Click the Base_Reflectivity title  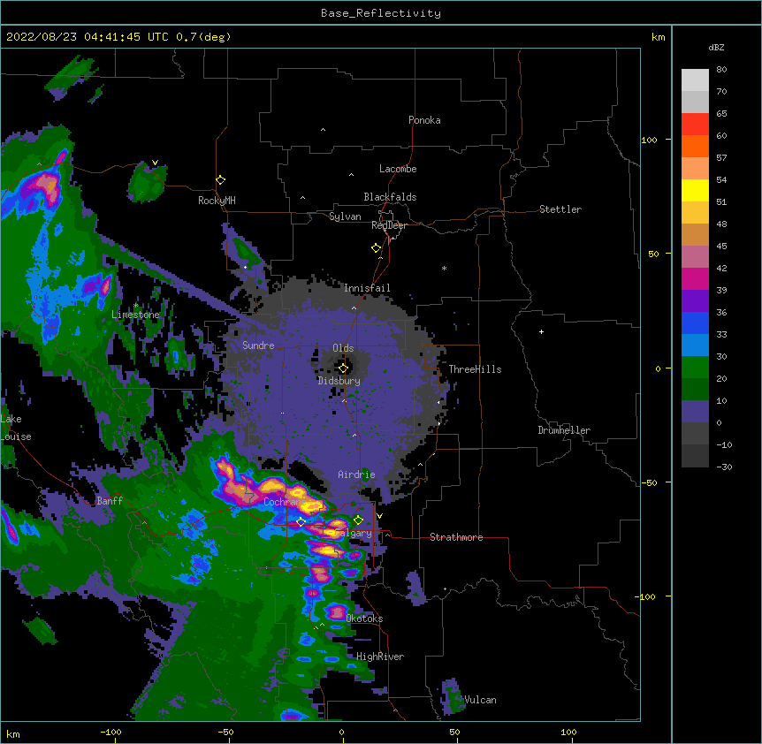point(381,13)
